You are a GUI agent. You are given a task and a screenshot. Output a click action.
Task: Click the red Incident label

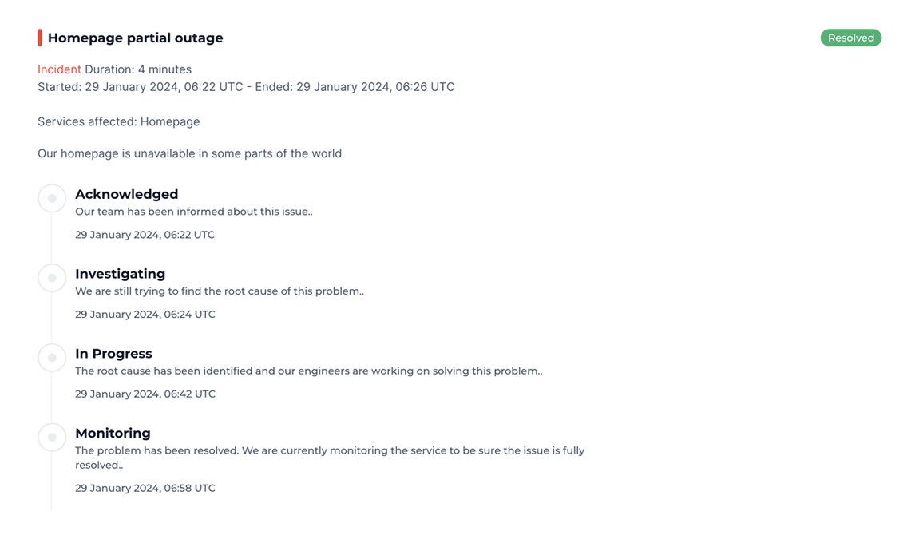pyautogui.click(x=59, y=69)
